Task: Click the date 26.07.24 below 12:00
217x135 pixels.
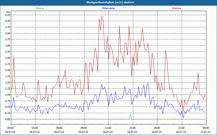Action: click(x=108, y=132)
